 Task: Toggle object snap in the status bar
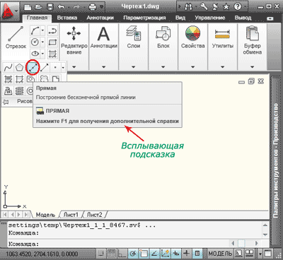click(144, 254)
